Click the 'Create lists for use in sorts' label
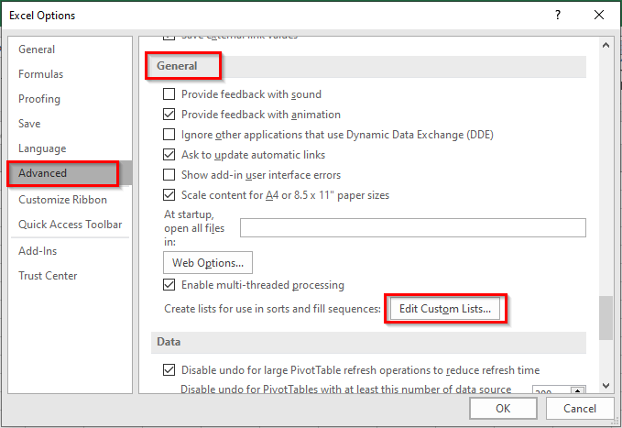The height and width of the screenshot is (428, 622). [x=272, y=309]
